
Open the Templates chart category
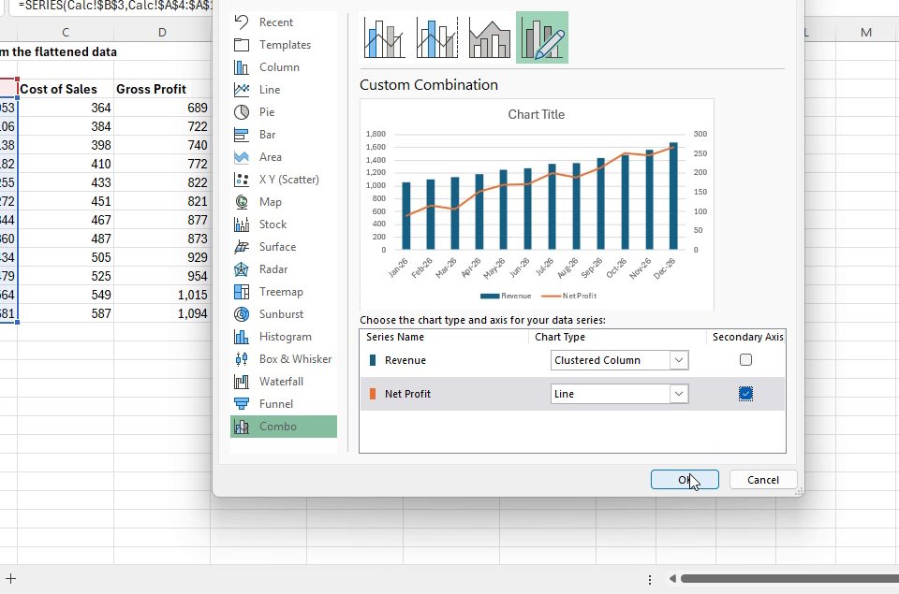283,45
